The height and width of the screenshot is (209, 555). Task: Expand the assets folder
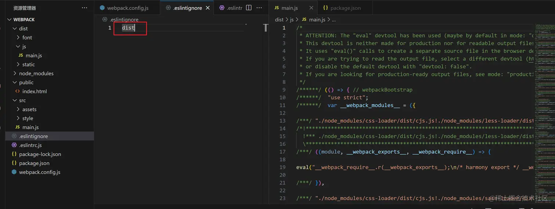click(x=18, y=109)
